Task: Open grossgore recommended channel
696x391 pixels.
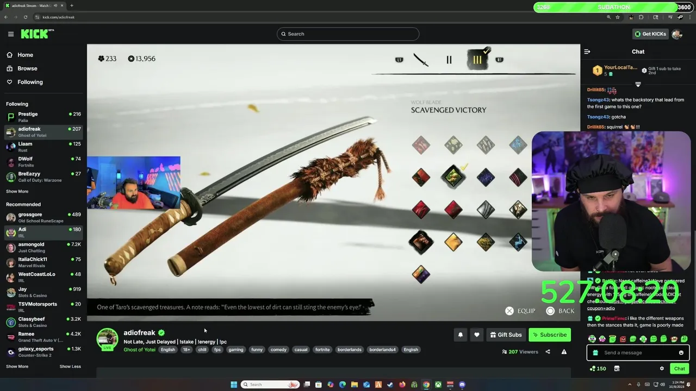Action: point(43,217)
